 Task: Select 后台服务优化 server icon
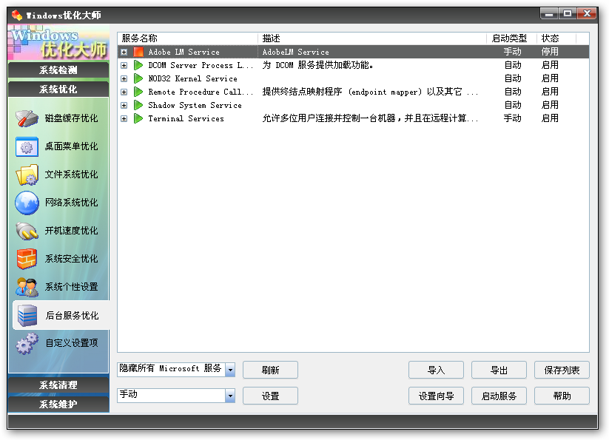tap(27, 315)
